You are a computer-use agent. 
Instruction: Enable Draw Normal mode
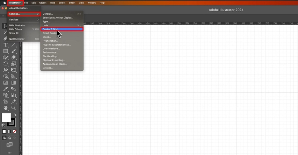(4, 138)
